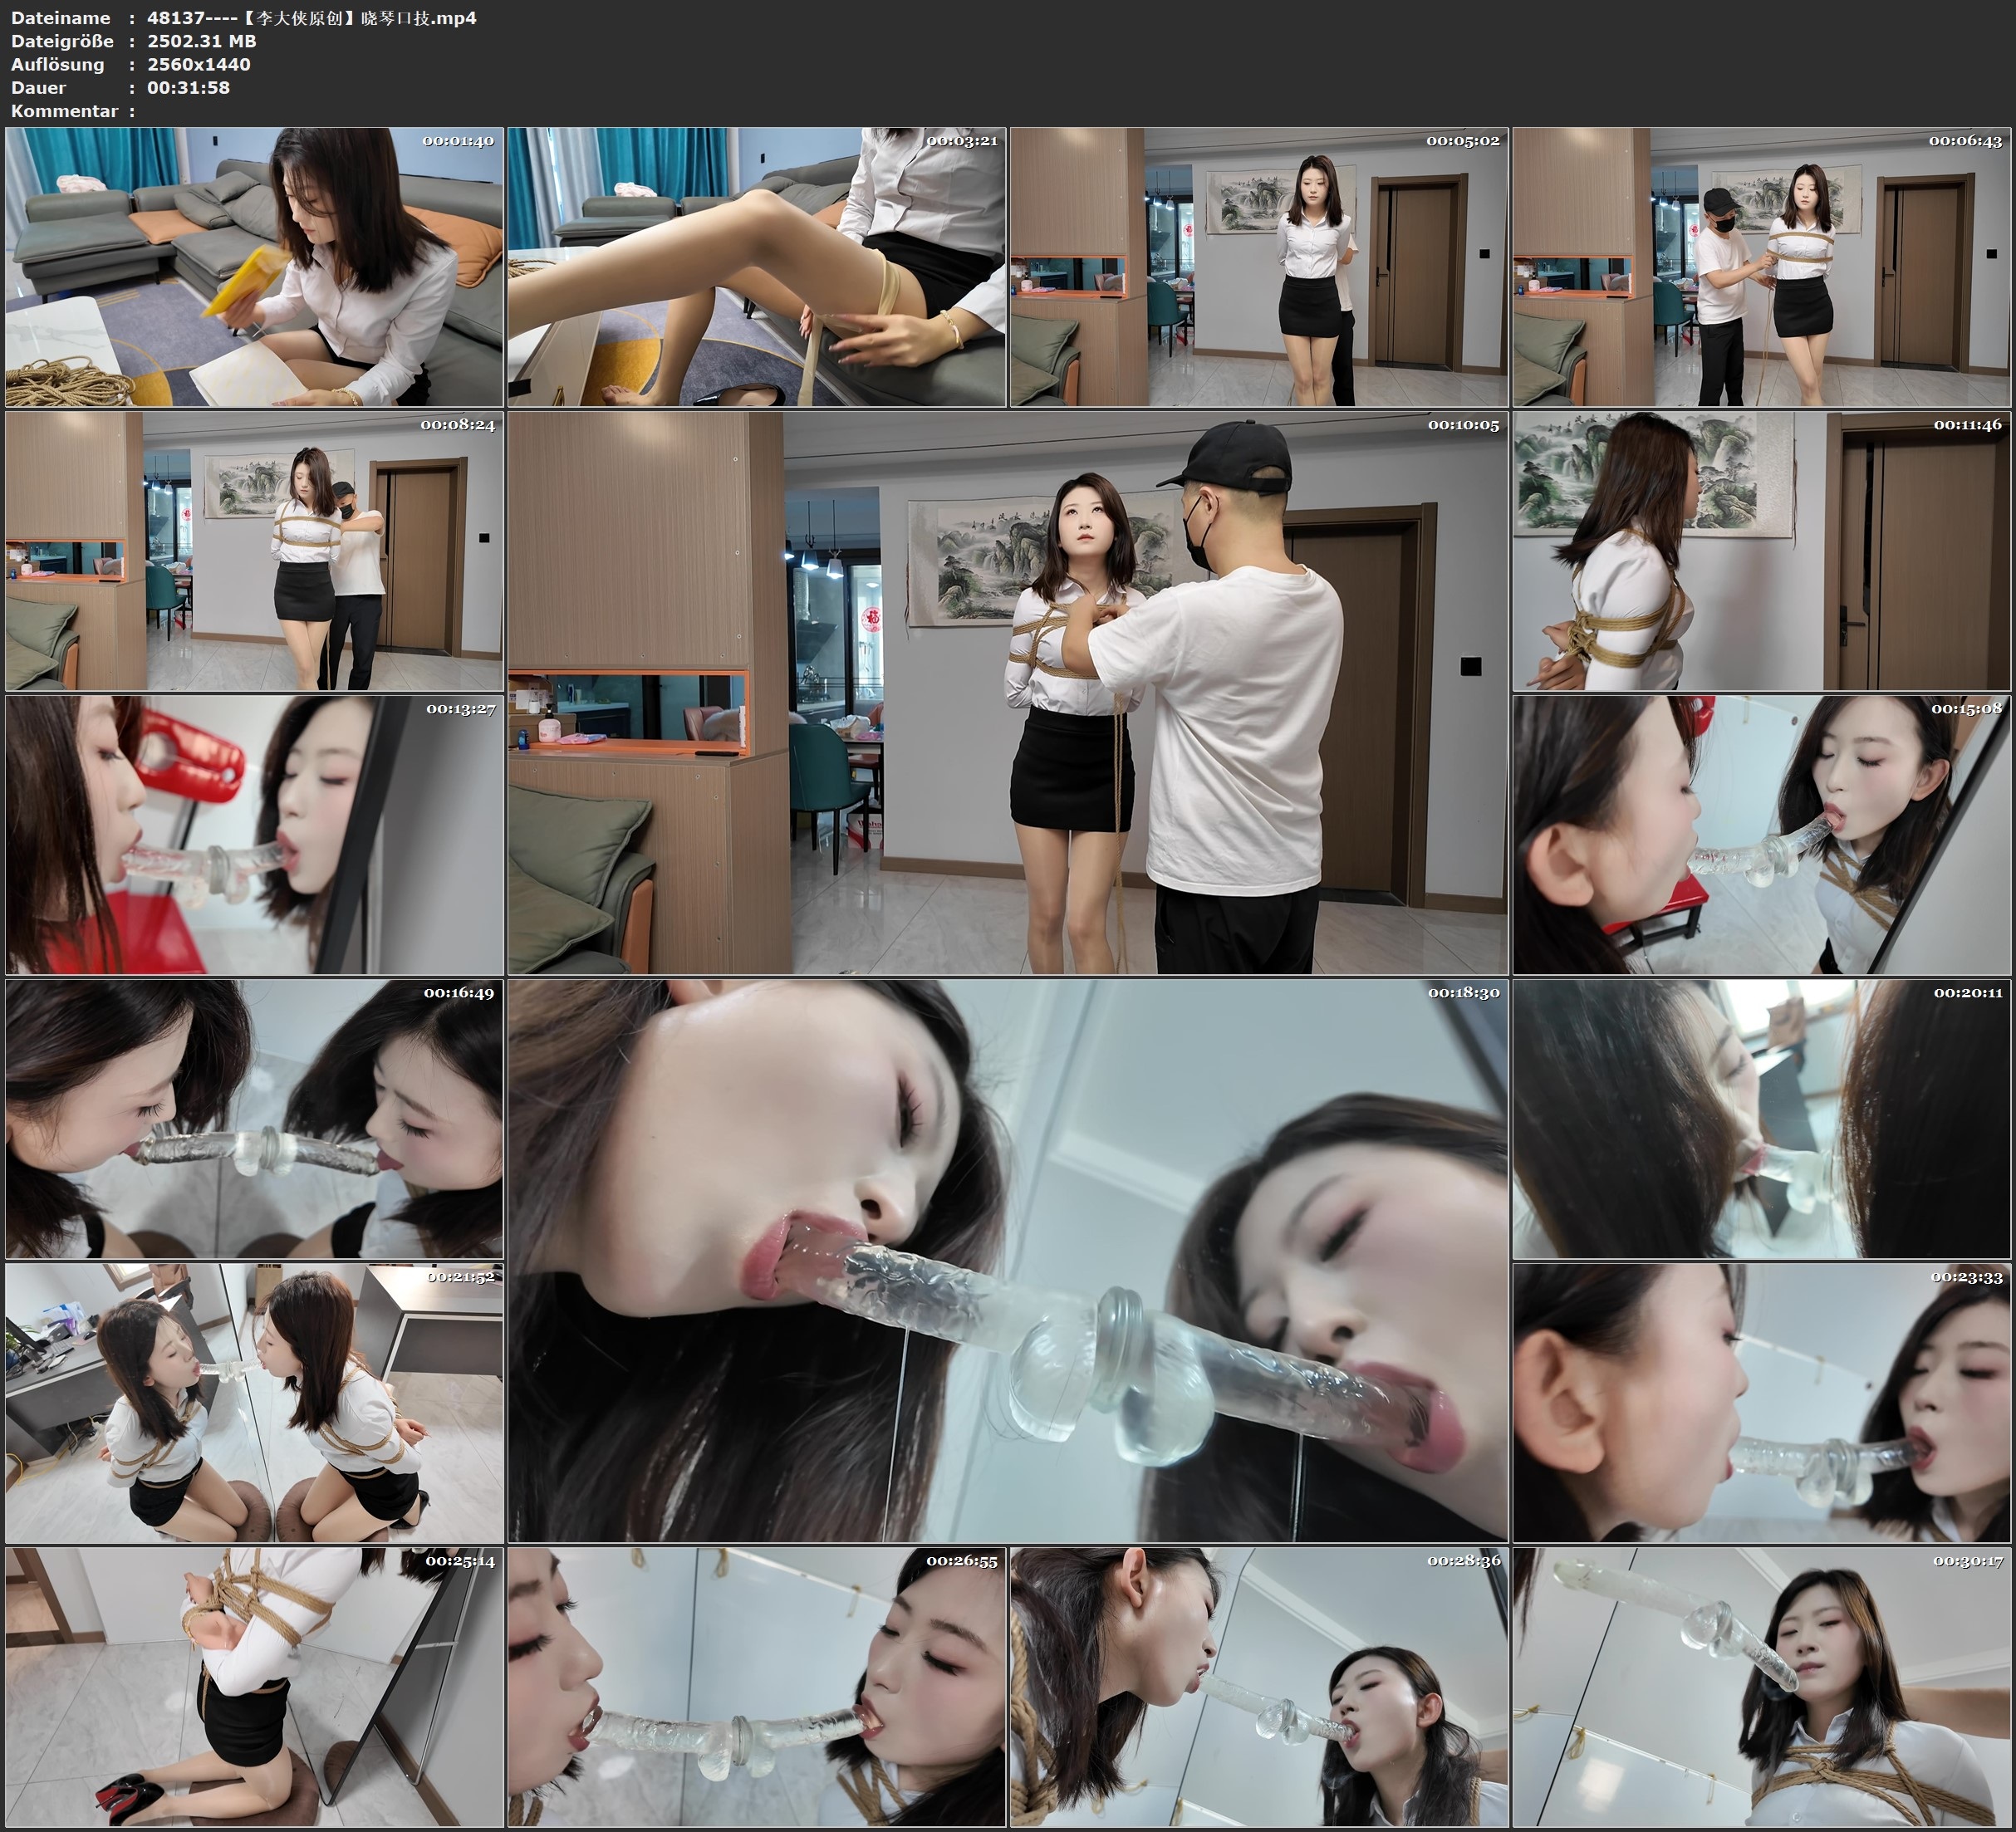2016x1832 pixels.
Task: Select the frame labeled 00:03:21
Action: pos(756,267)
